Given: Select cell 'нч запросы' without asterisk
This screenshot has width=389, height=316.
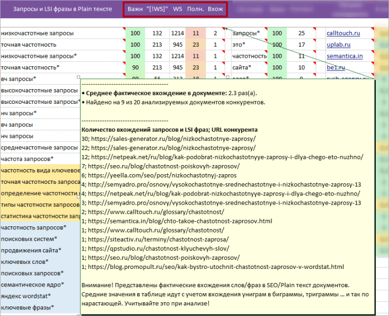Looking at the screenshot, I should (40, 136).
